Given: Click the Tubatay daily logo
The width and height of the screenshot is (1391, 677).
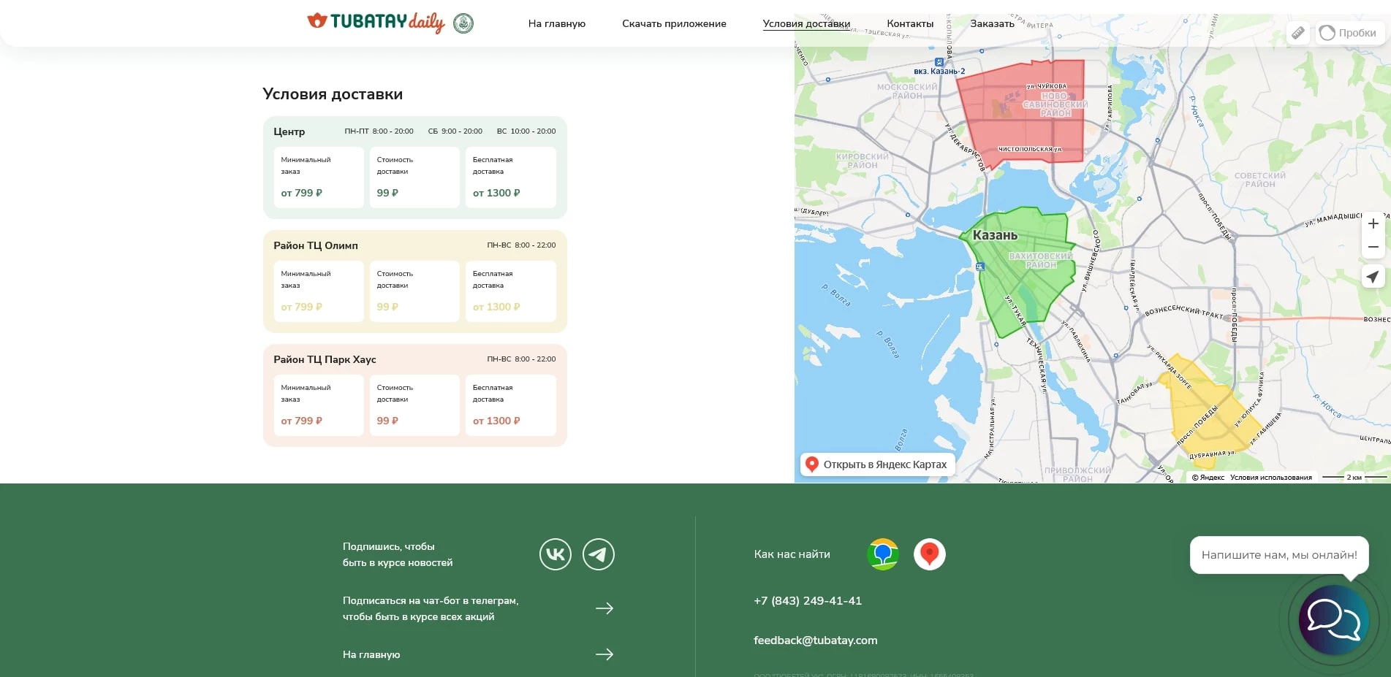Looking at the screenshot, I should tap(376, 22).
